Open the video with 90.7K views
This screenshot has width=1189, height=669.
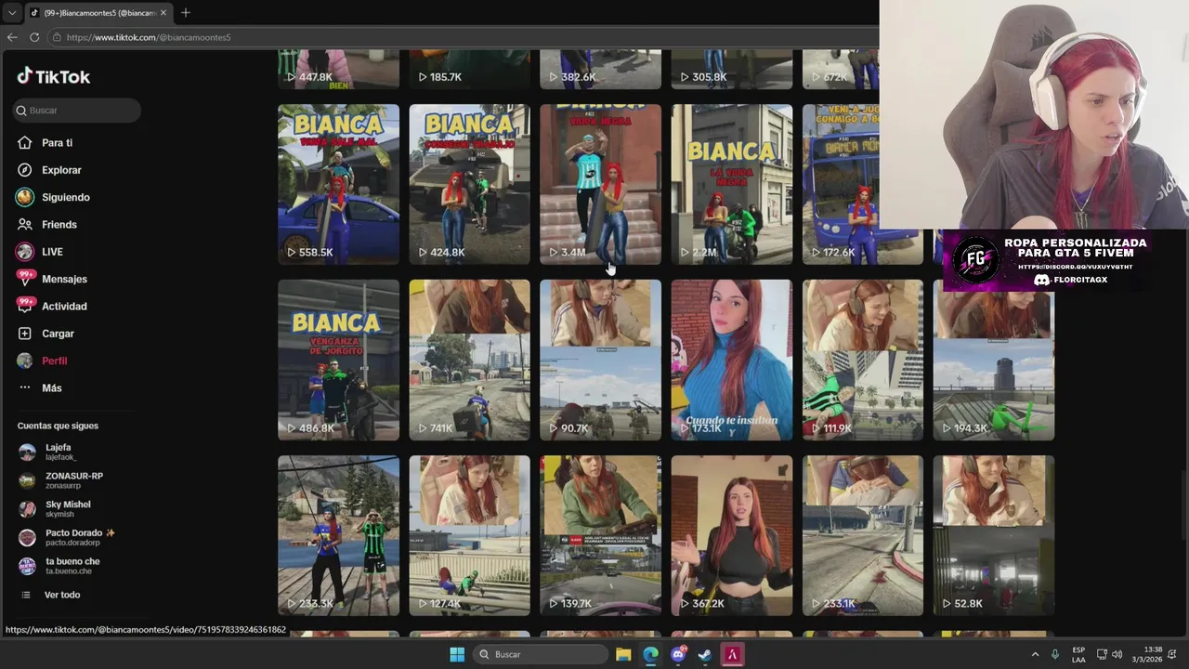coord(600,360)
